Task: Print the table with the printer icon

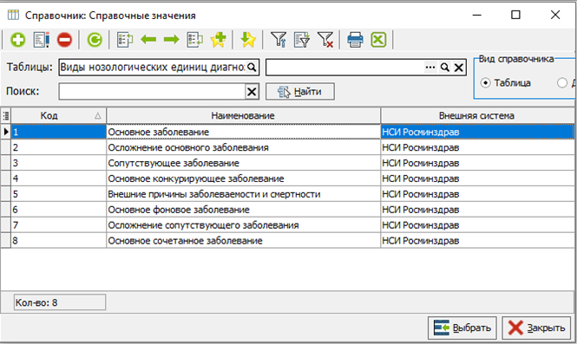Action: point(355,40)
